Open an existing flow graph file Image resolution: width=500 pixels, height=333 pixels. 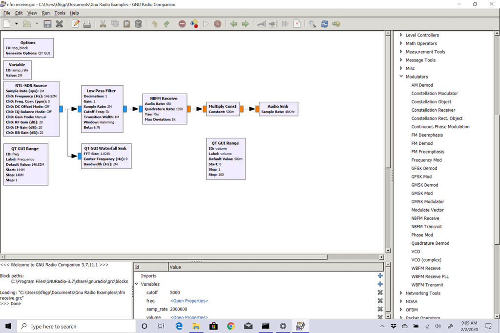coord(27,24)
